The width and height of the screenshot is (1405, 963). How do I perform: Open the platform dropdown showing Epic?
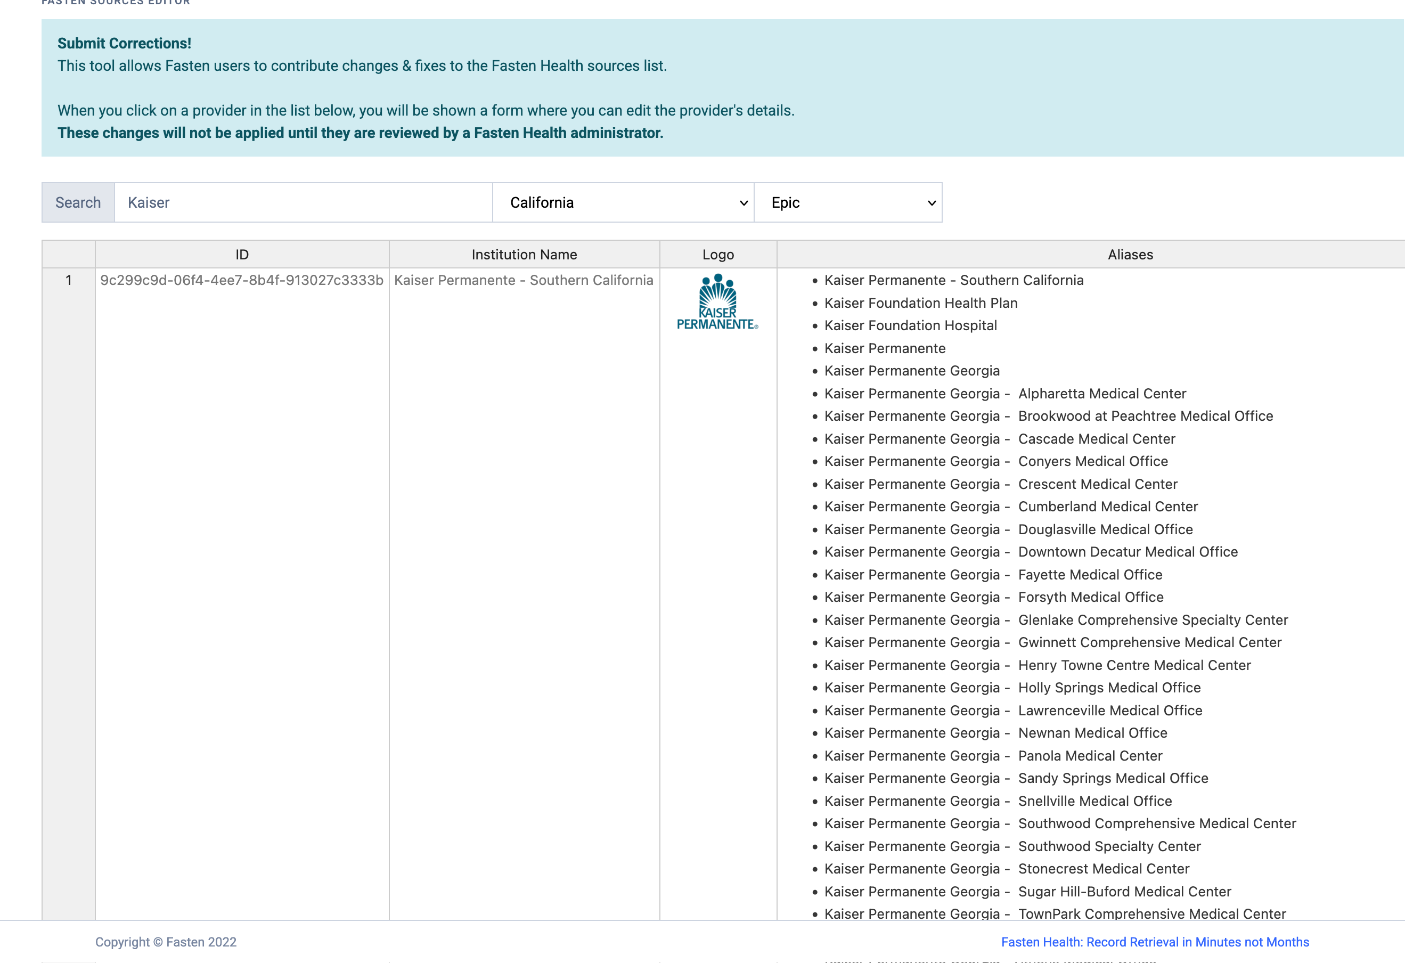(847, 202)
